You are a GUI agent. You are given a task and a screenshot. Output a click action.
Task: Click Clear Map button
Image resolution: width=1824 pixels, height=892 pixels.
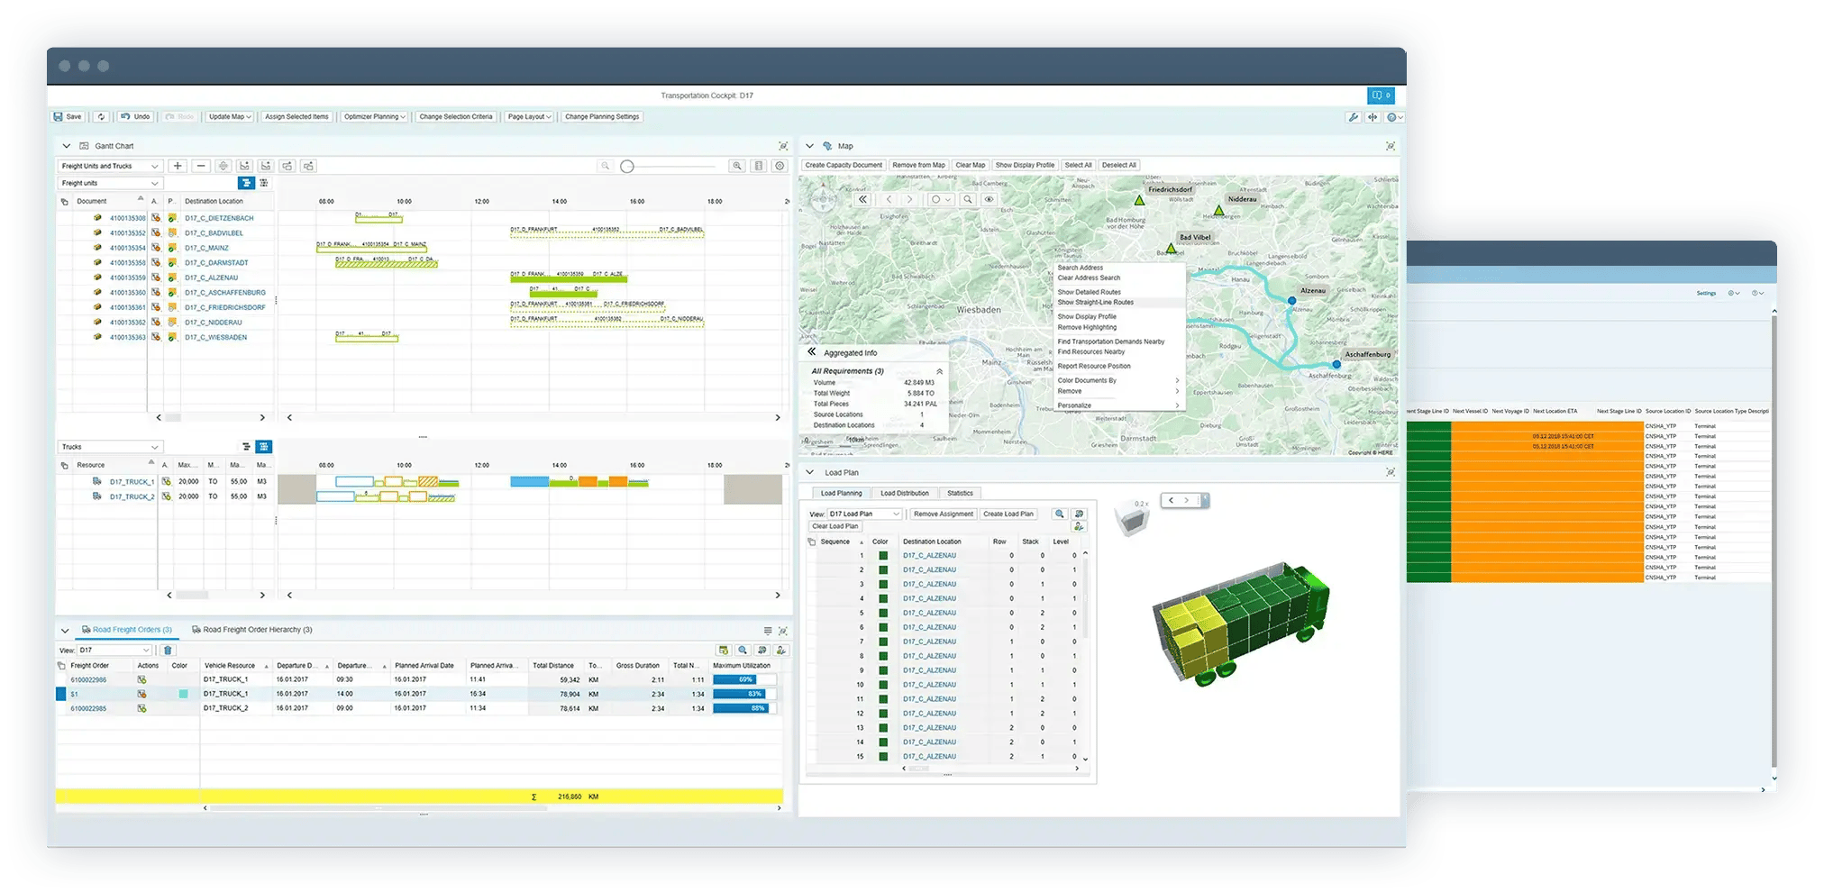tap(971, 166)
